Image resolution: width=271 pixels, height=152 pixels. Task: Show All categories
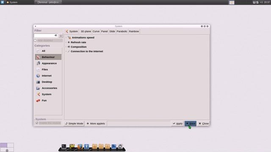point(48,51)
